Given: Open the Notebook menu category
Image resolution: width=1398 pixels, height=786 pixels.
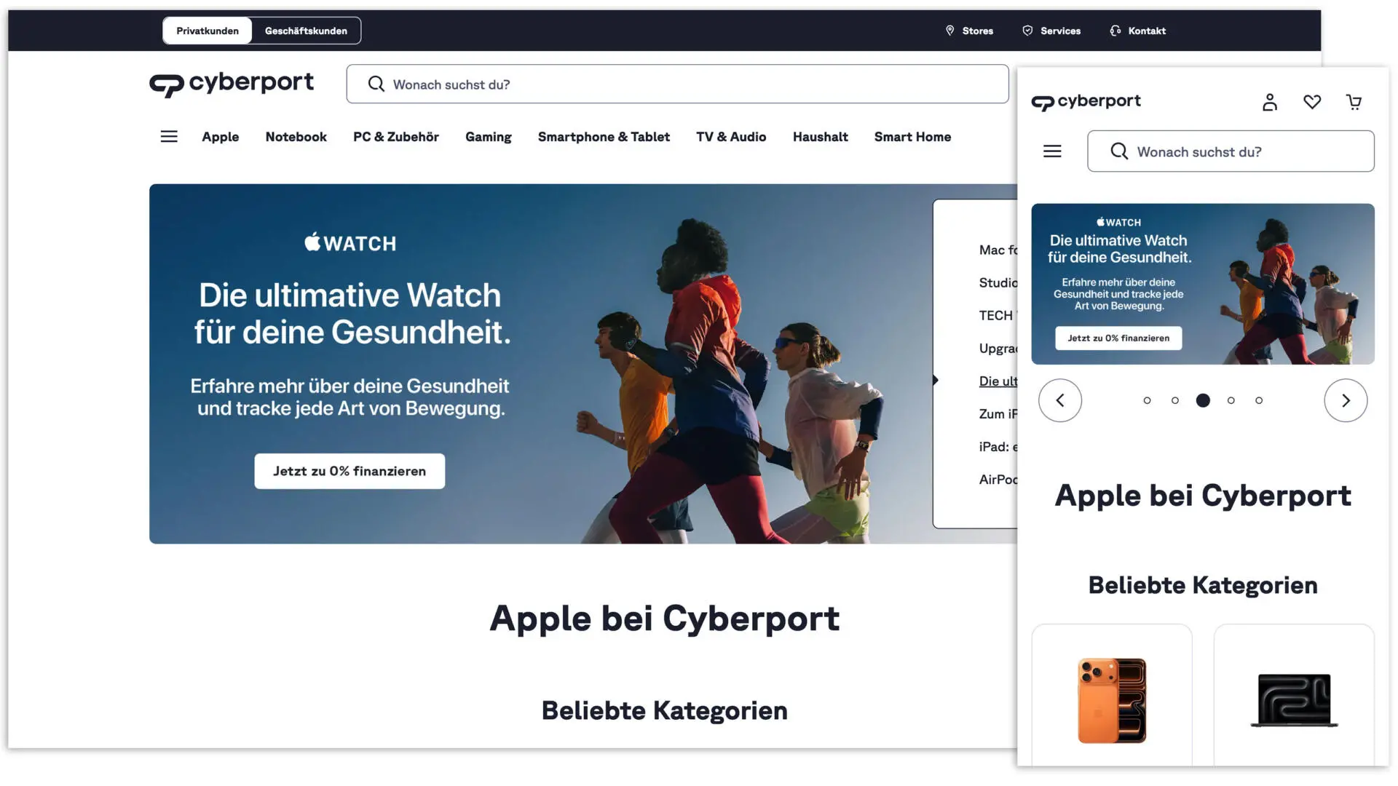Looking at the screenshot, I should point(296,137).
